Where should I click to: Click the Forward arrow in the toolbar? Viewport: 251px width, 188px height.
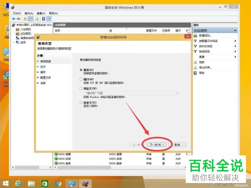click(19, 19)
